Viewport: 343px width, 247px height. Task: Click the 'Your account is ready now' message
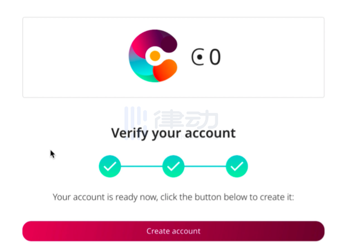click(173, 197)
